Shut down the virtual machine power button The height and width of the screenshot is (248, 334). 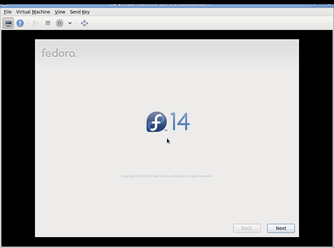tap(59, 23)
